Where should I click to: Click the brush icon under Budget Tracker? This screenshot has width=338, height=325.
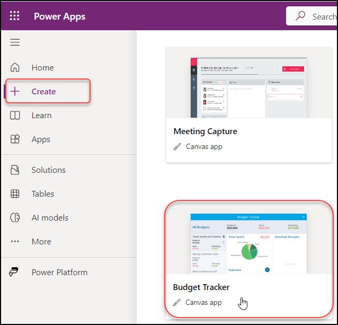[177, 303]
